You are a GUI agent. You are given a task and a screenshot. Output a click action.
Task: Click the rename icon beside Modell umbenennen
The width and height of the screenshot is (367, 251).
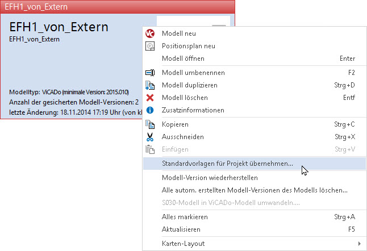click(x=150, y=73)
